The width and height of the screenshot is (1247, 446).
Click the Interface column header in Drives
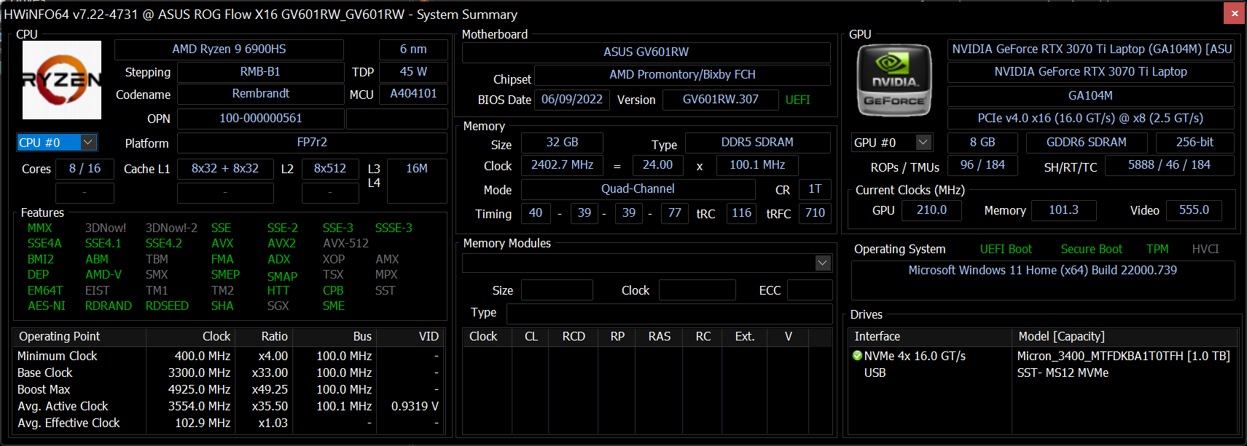(x=931, y=336)
